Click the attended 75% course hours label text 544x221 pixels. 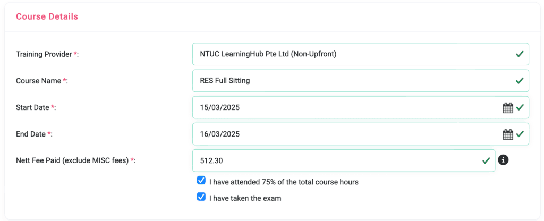[x=284, y=182]
